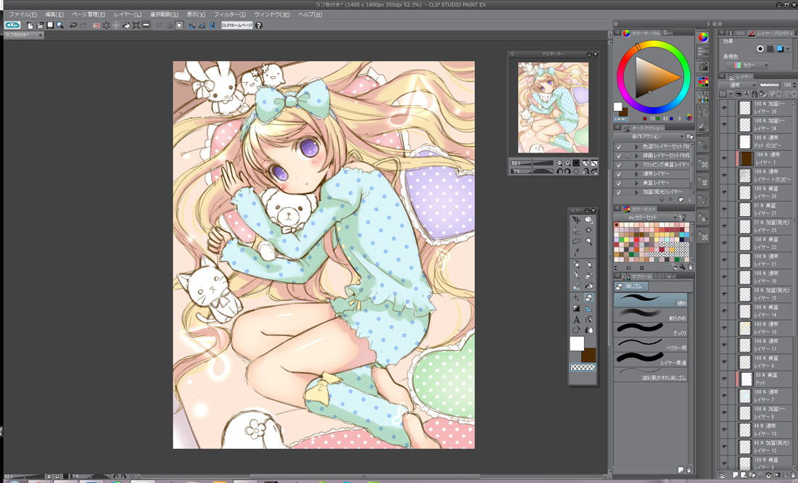Open the フィルター(I) menu
This screenshot has width=798, height=483.
point(229,15)
